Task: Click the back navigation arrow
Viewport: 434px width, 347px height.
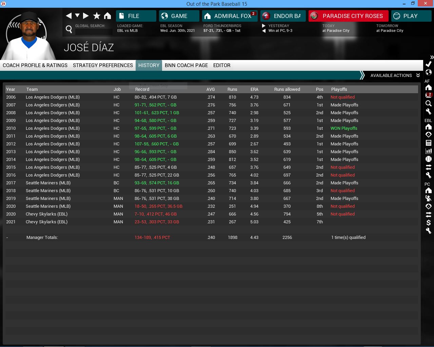Action: 69,16
